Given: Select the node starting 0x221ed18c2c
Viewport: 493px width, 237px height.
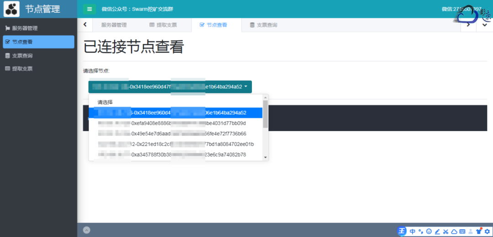Looking at the screenshot, I should [x=176, y=144].
